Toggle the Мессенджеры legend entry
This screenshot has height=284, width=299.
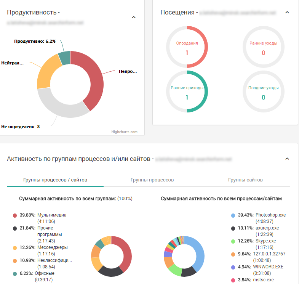coord(40,250)
